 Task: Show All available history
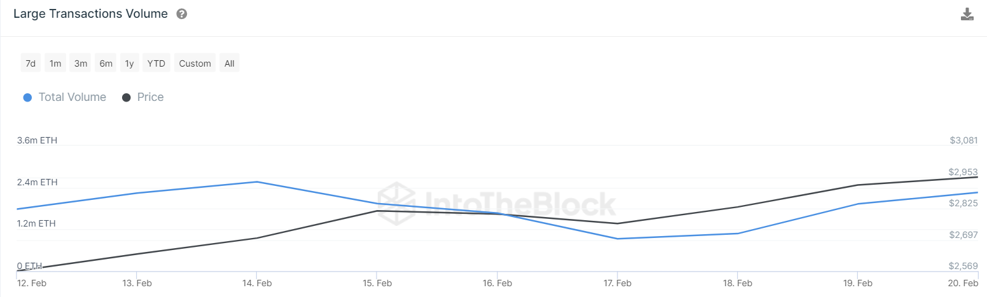coord(230,63)
